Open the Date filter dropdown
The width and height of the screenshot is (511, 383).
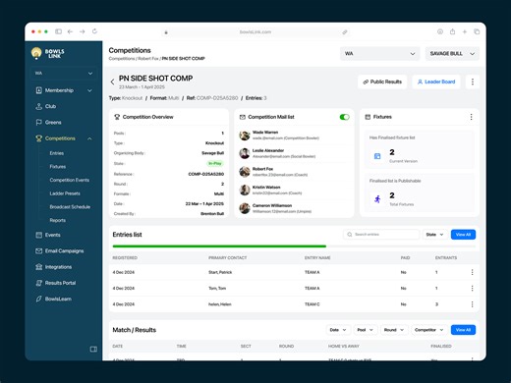click(338, 330)
